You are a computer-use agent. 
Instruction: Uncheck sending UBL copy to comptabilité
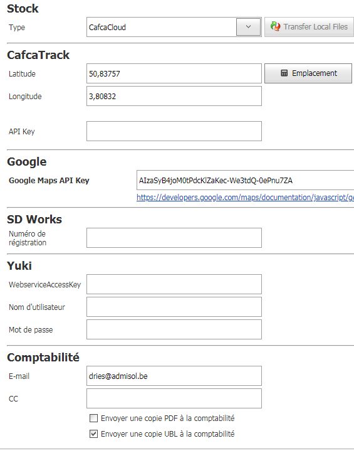coord(93,434)
